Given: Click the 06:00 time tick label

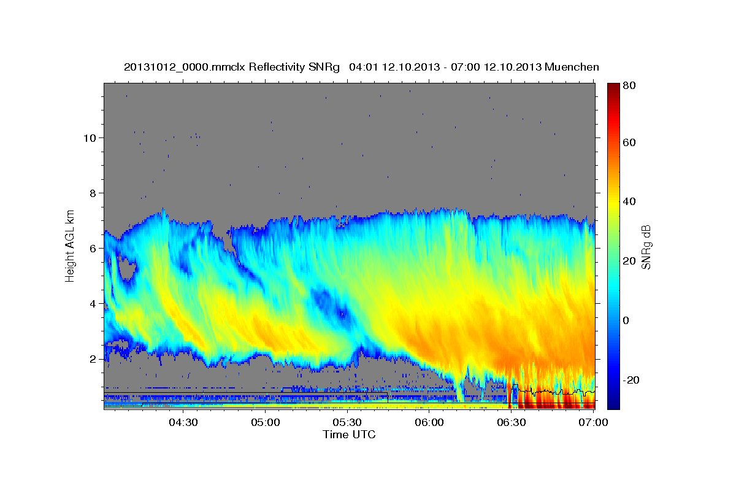Looking at the screenshot, I should (x=429, y=422).
